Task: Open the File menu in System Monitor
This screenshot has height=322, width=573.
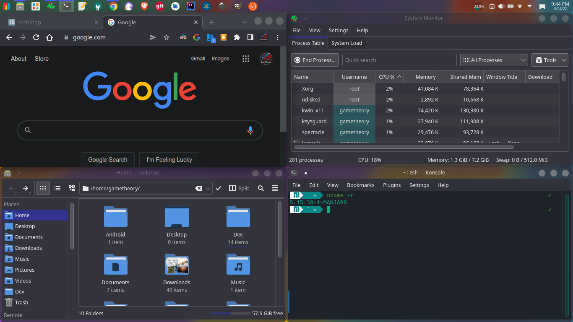Action: coord(297,30)
